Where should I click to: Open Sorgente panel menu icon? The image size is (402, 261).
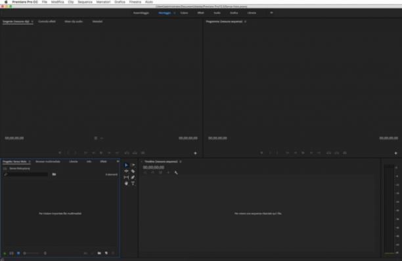[x=32, y=22]
